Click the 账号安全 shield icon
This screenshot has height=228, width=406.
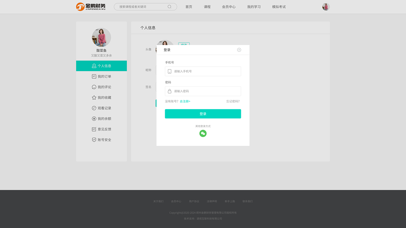click(94, 140)
